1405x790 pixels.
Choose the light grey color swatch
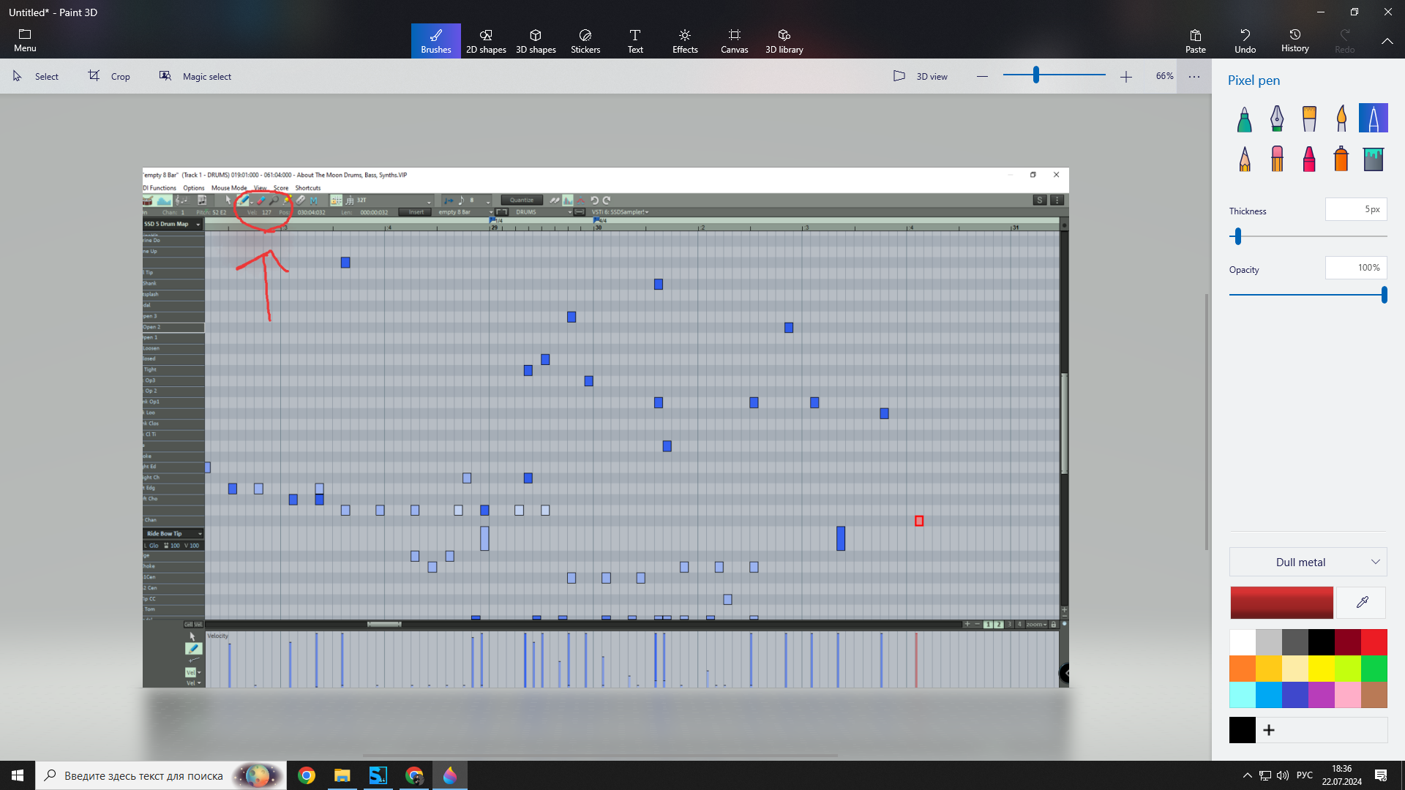point(1269,642)
